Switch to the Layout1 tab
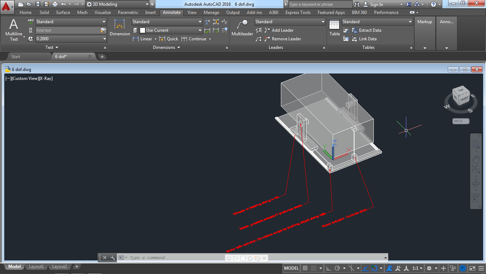This screenshot has height=274, width=486. pos(36,267)
